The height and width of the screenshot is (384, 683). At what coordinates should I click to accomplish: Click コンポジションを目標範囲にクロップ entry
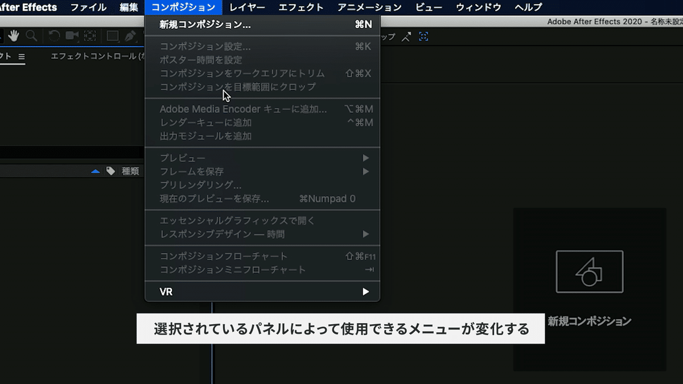(262, 87)
